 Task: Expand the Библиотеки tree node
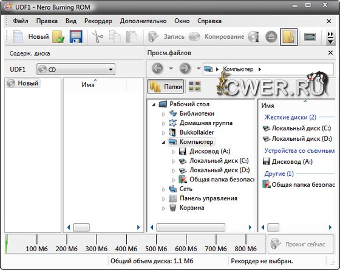[x=164, y=114]
